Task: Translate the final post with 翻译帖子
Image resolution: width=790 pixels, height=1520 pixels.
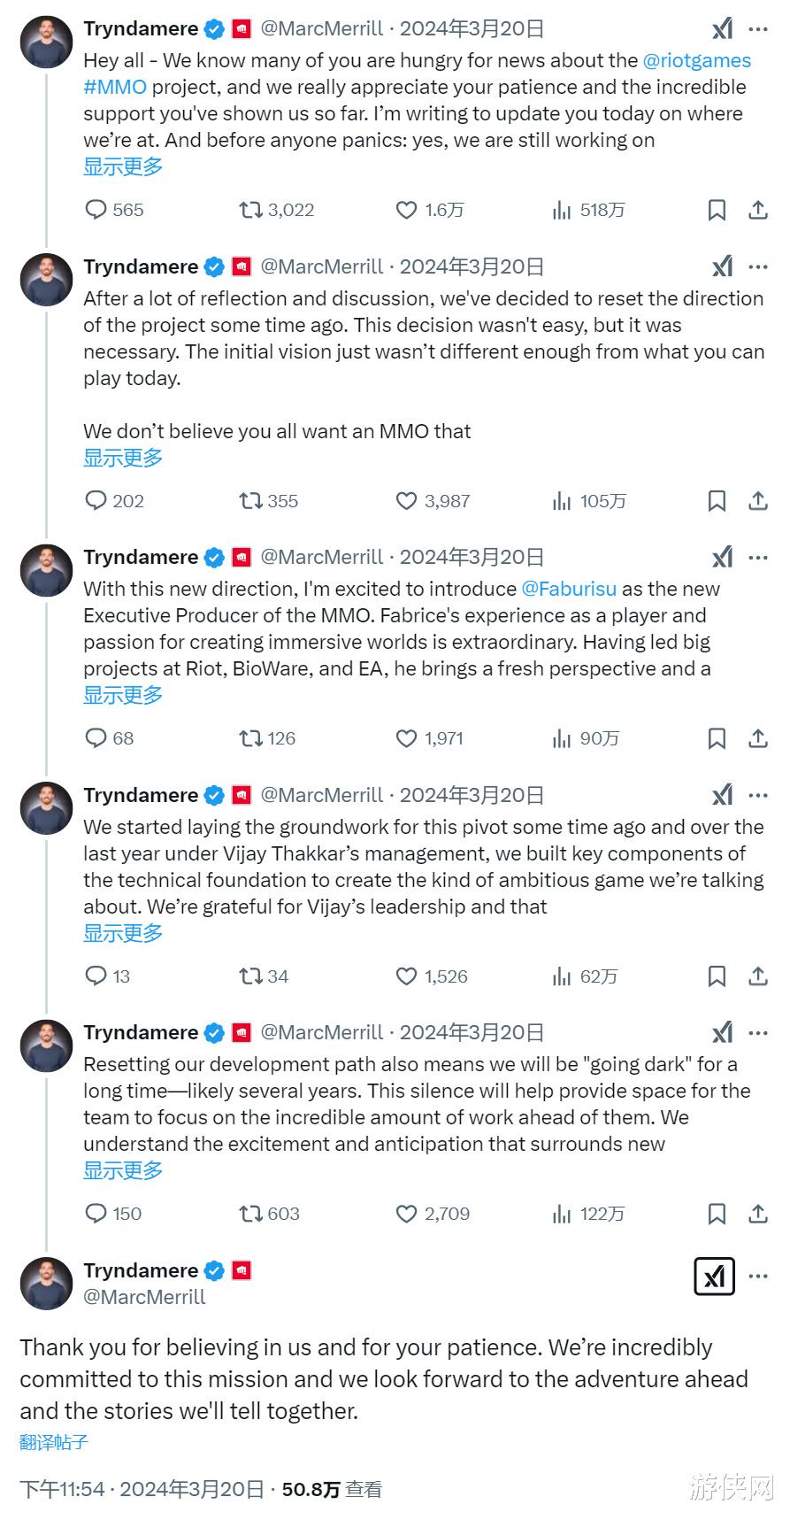Action: (54, 1442)
